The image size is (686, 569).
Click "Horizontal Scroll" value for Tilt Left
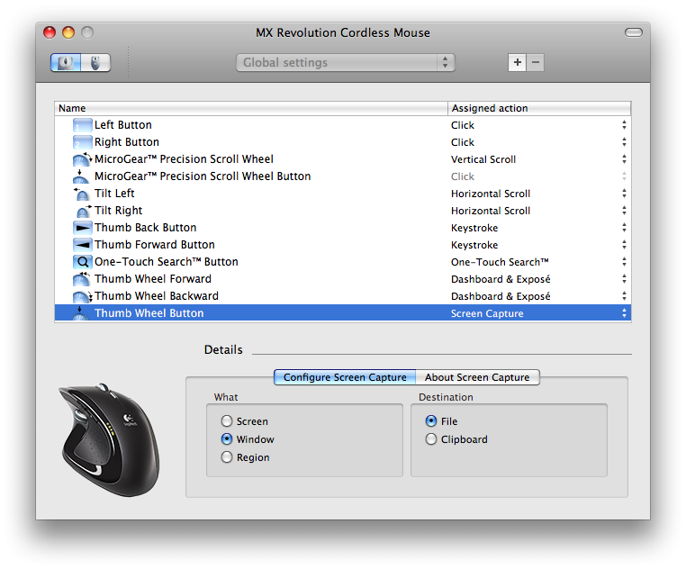491,194
